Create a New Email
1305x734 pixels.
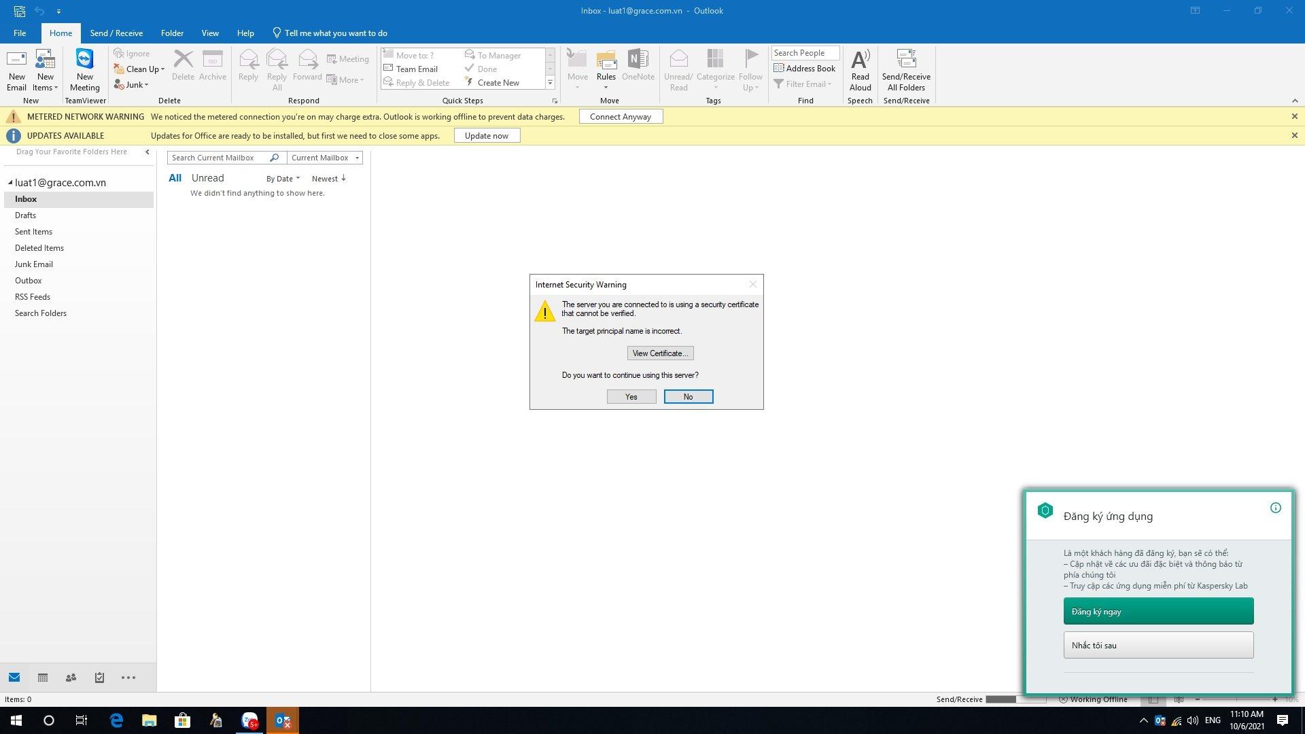tap(16, 70)
